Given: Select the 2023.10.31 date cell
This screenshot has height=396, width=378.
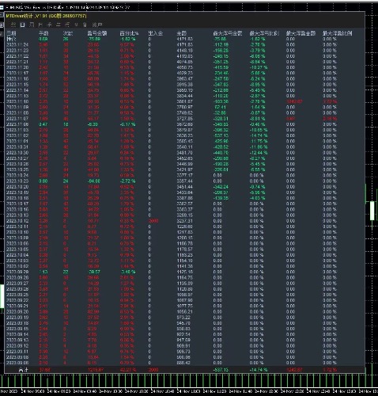Looking at the screenshot, I should pyautogui.click(x=17, y=147).
